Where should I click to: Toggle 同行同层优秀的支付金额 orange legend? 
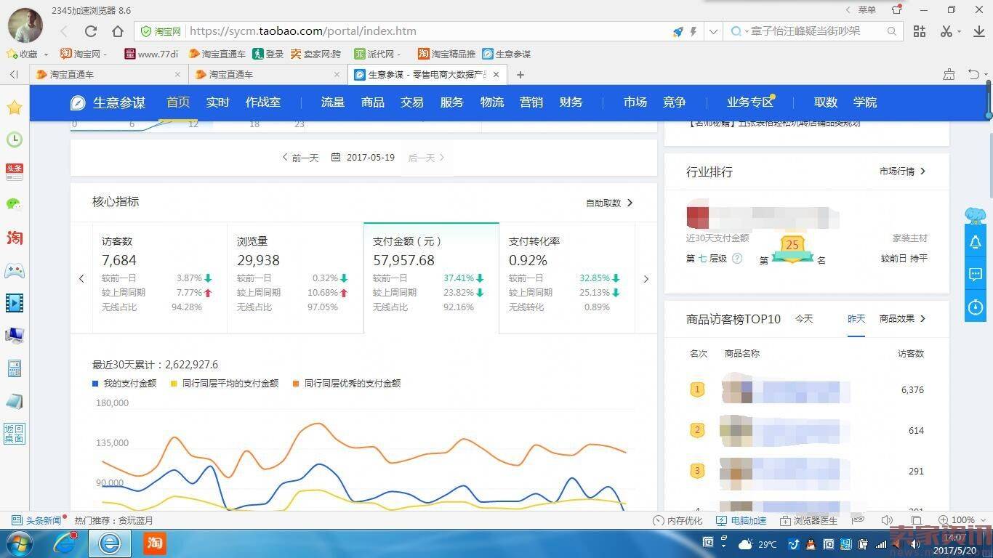347,383
